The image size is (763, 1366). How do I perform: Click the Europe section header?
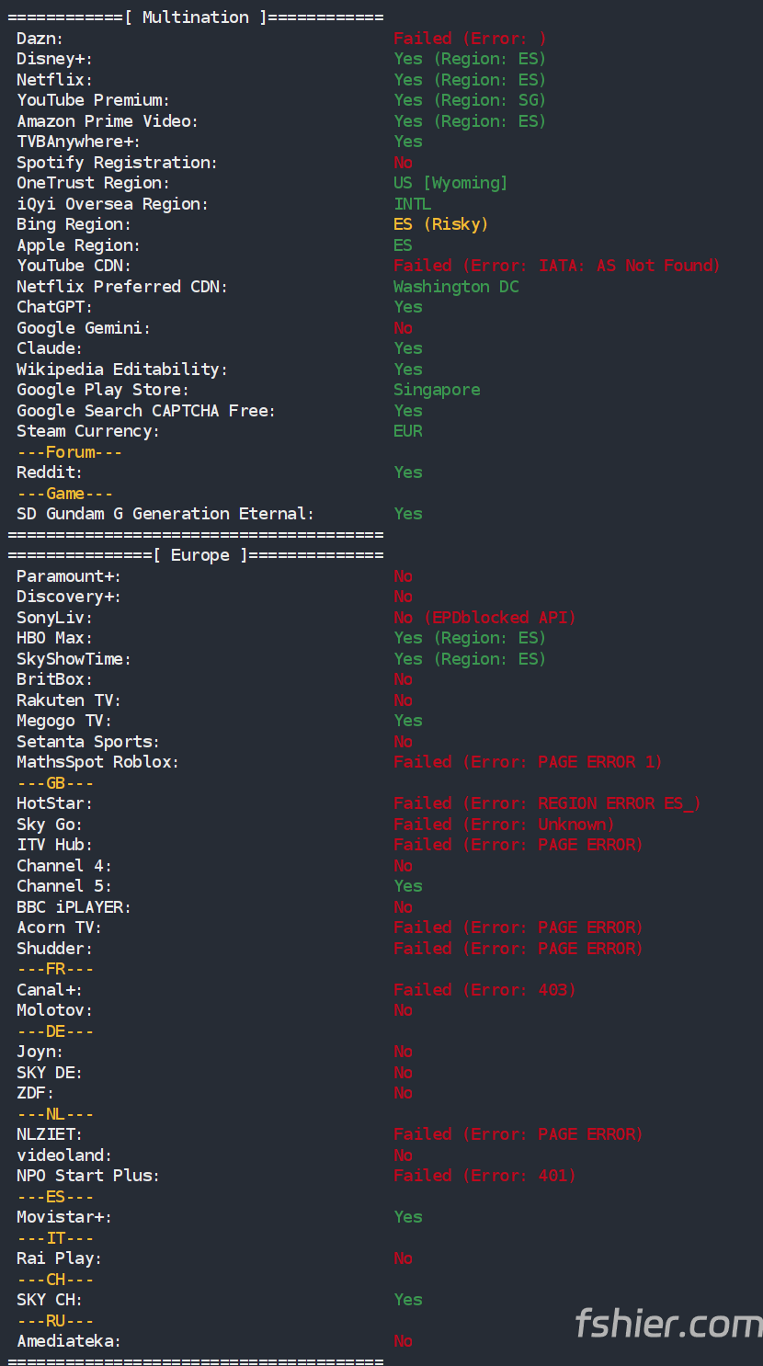pyautogui.click(x=196, y=555)
